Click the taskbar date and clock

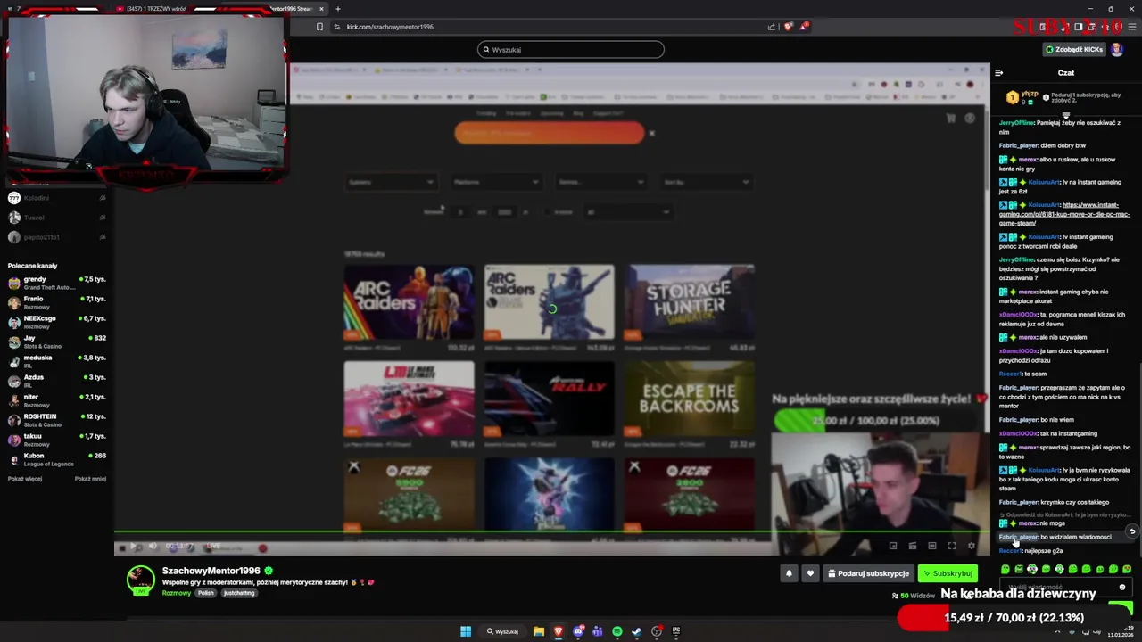(1120, 631)
